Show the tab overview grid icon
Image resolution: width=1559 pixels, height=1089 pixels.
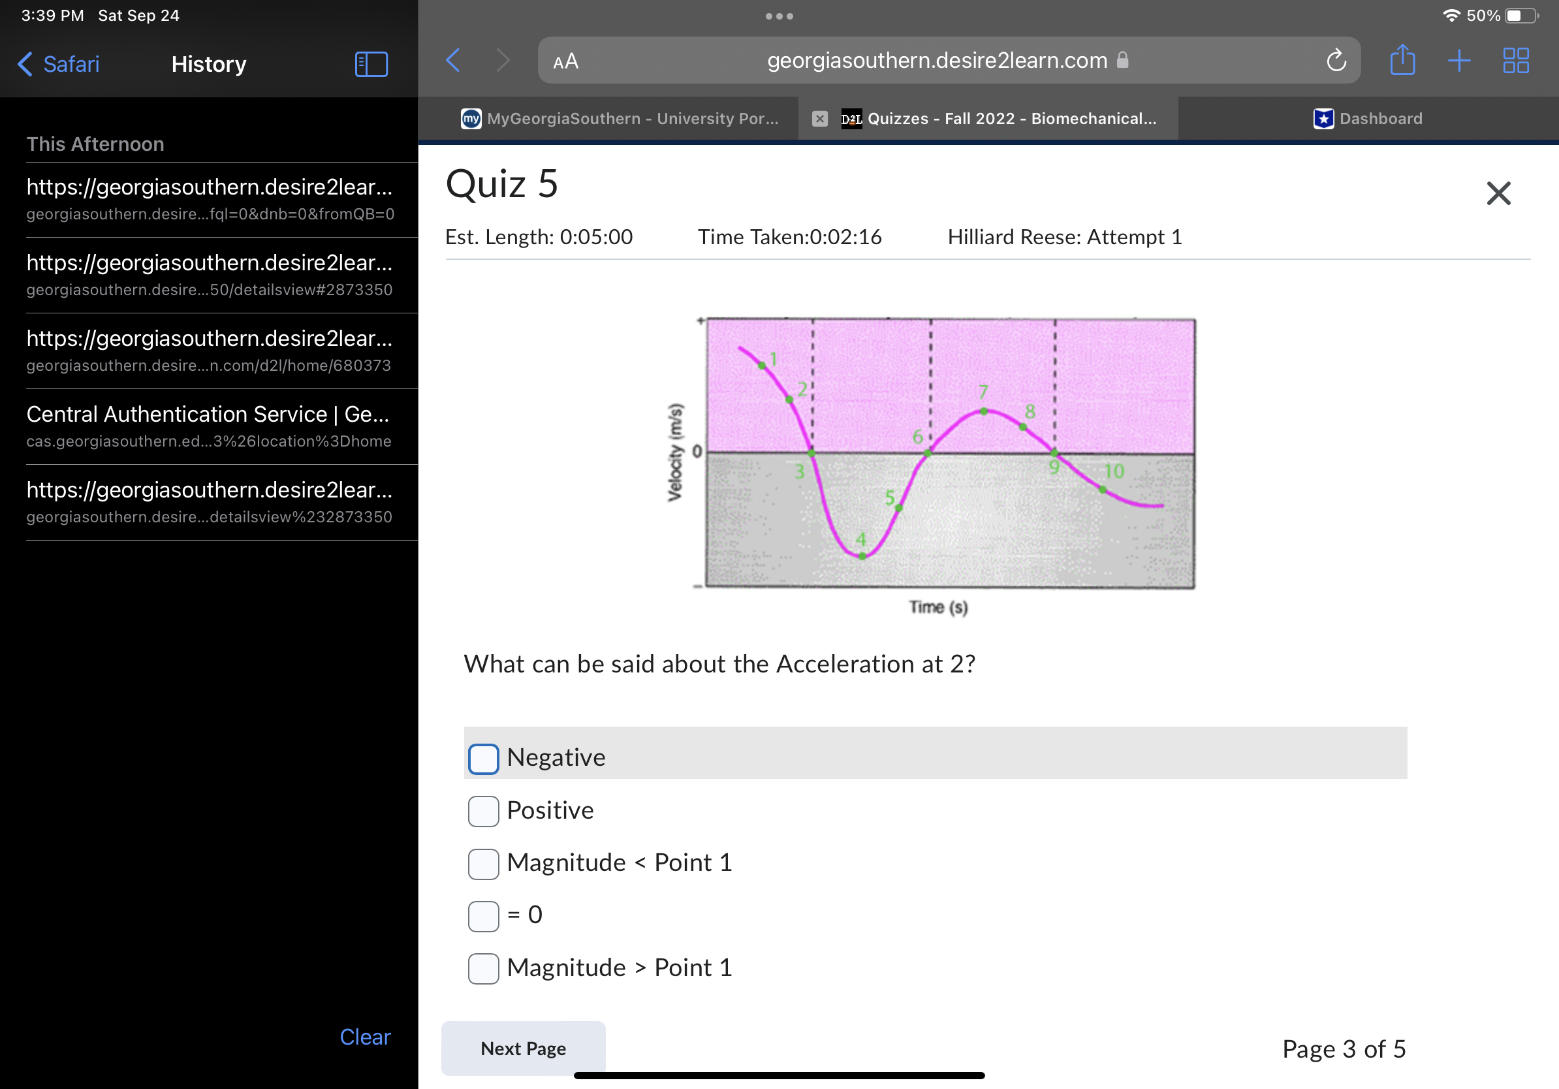pos(1515,61)
